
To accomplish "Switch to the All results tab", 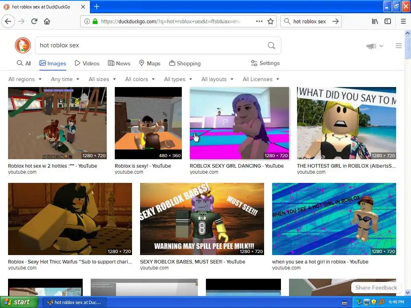I will pyautogui.click(x=24, y=63).
